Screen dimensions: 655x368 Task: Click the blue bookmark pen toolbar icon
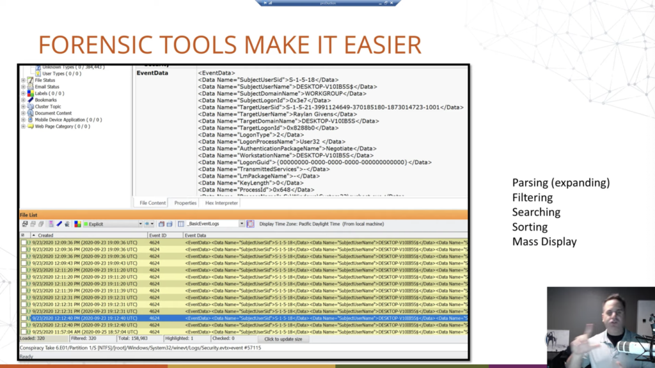point(59,224)
